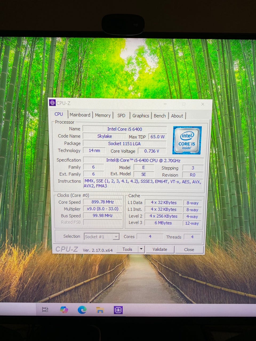Click the Revision value 'R0'
Viewport: 256px width, 341px height.
pos(193,175)
